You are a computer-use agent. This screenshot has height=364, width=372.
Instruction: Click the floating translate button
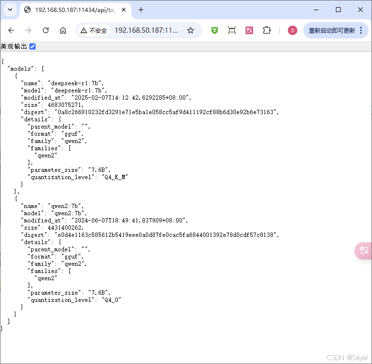[x=363, y=250]
